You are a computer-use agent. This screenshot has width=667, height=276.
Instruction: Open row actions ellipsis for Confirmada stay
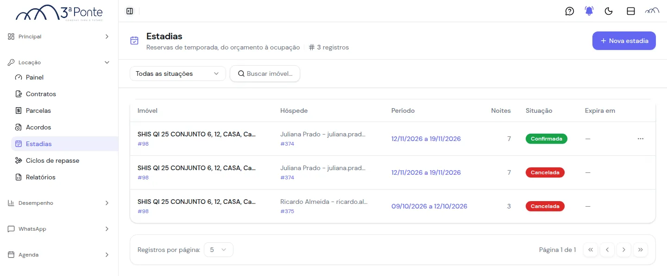click(641, 139)
